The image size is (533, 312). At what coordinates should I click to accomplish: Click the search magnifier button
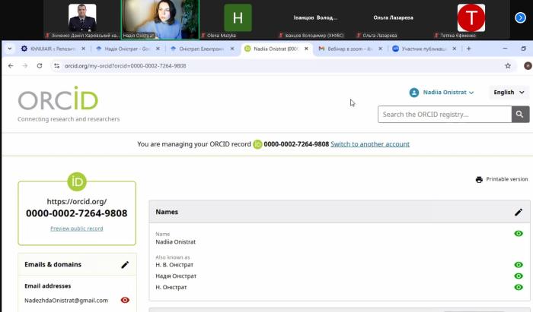pyautogui.click(x=521, y=115)
